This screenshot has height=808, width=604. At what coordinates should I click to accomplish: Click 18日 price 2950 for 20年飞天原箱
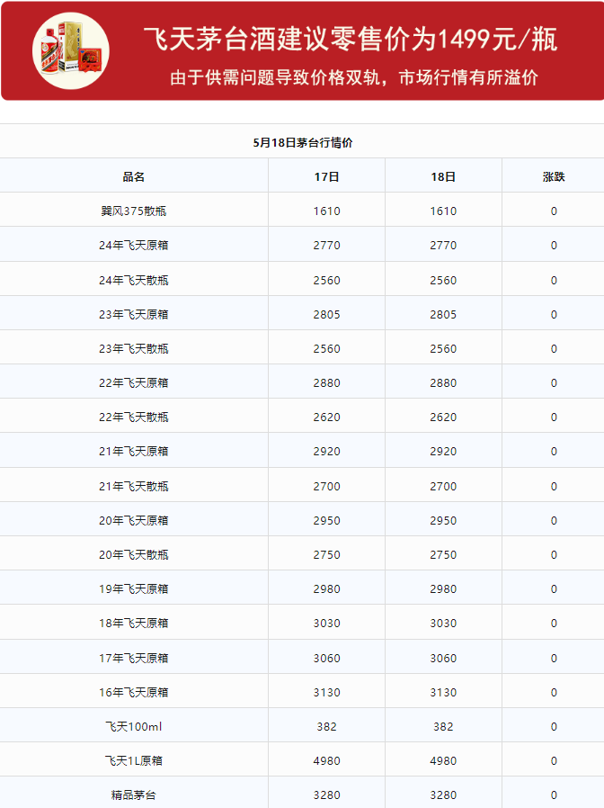[443, 520]
